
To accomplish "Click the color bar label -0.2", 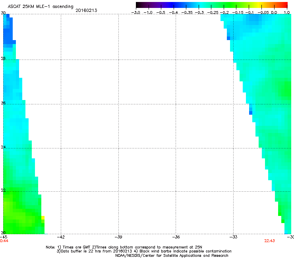I will (224, 13).
